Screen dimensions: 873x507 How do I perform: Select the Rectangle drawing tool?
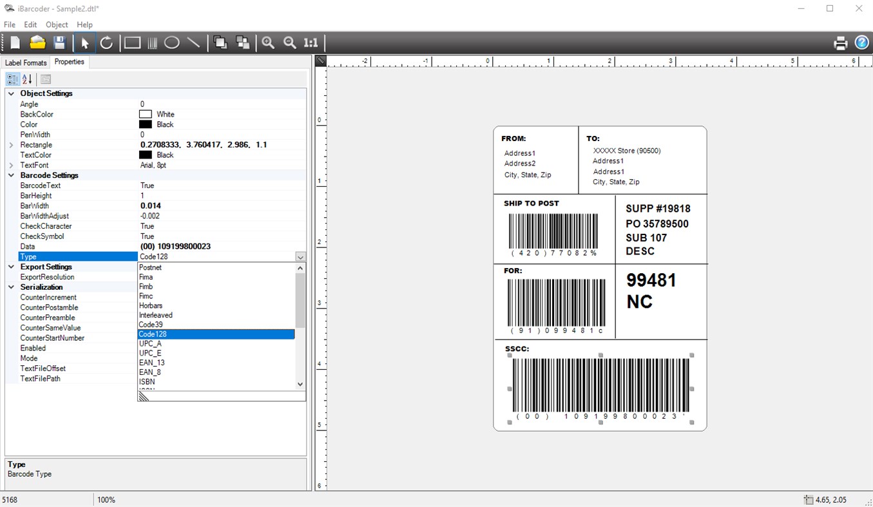coord(131,43)
